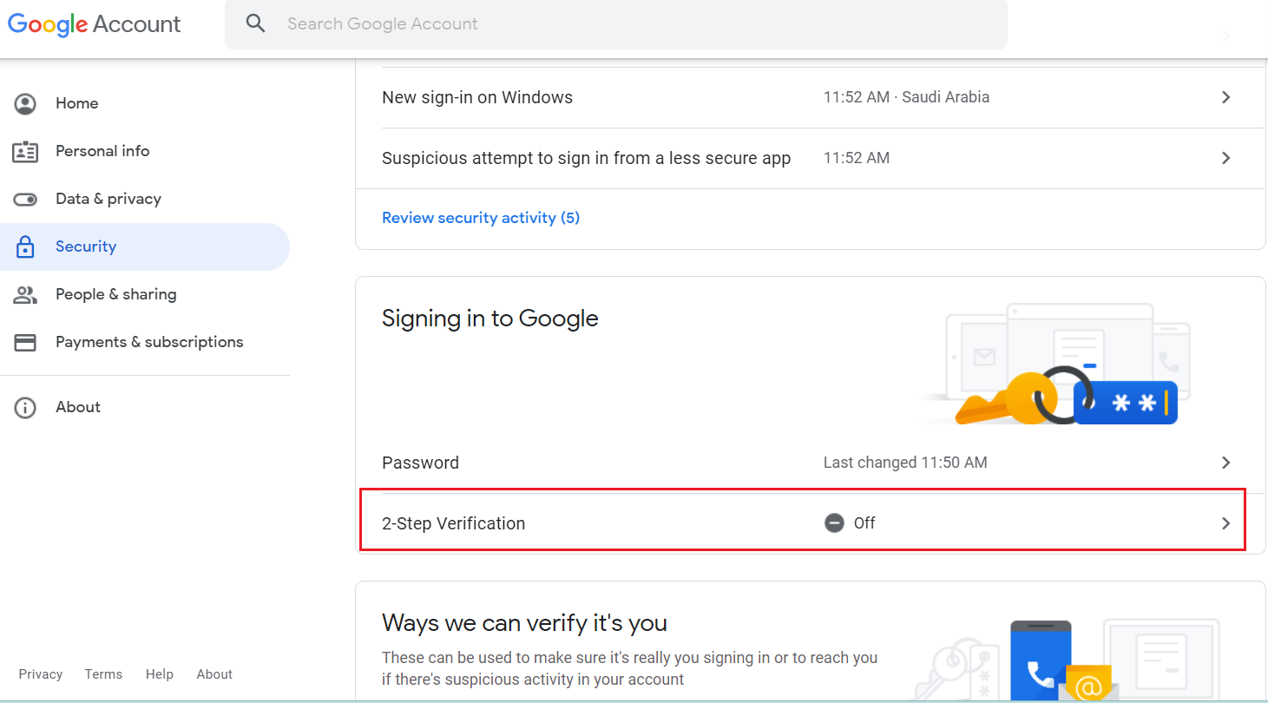Click the search magnifier icon

click(x=255, y=23)
